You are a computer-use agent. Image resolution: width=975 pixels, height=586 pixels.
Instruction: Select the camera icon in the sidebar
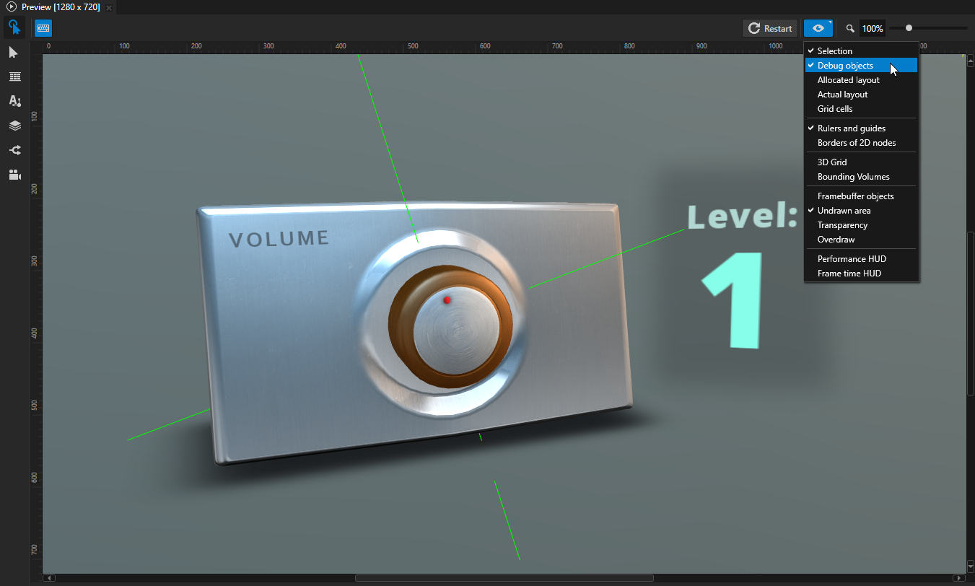14,175
